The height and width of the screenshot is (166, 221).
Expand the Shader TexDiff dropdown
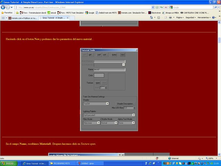point(107,103)
